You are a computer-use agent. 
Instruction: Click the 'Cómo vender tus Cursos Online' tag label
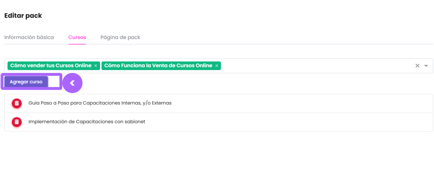pyautogui.click(x=51, y=66)
